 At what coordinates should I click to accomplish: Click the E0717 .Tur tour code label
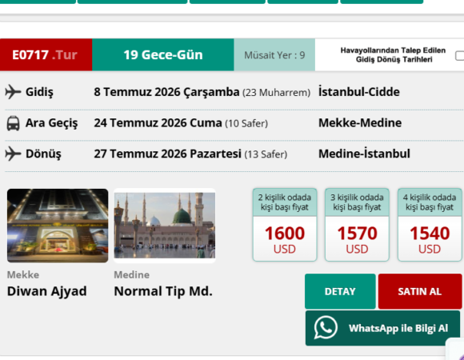tap(46, 54)
